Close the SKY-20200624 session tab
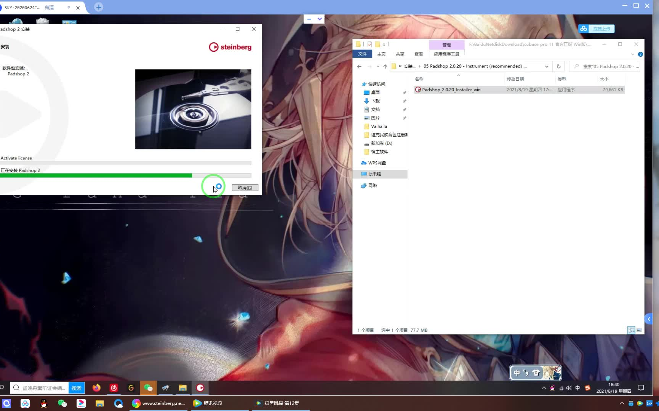 coord(78,8)
